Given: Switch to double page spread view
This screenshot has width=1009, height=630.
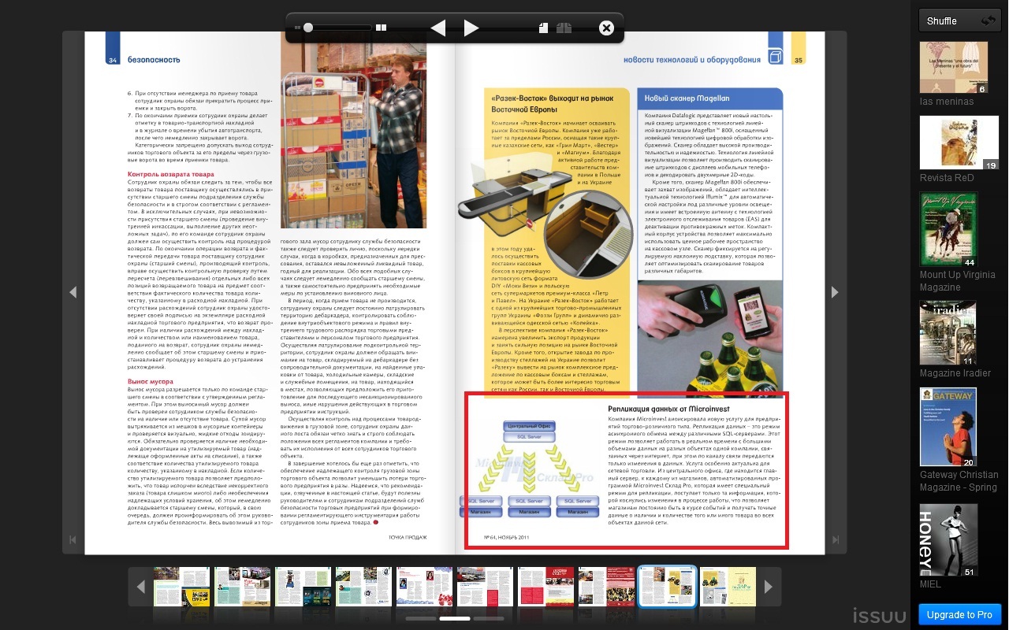Looking at the screenshot, I should 564,28.
